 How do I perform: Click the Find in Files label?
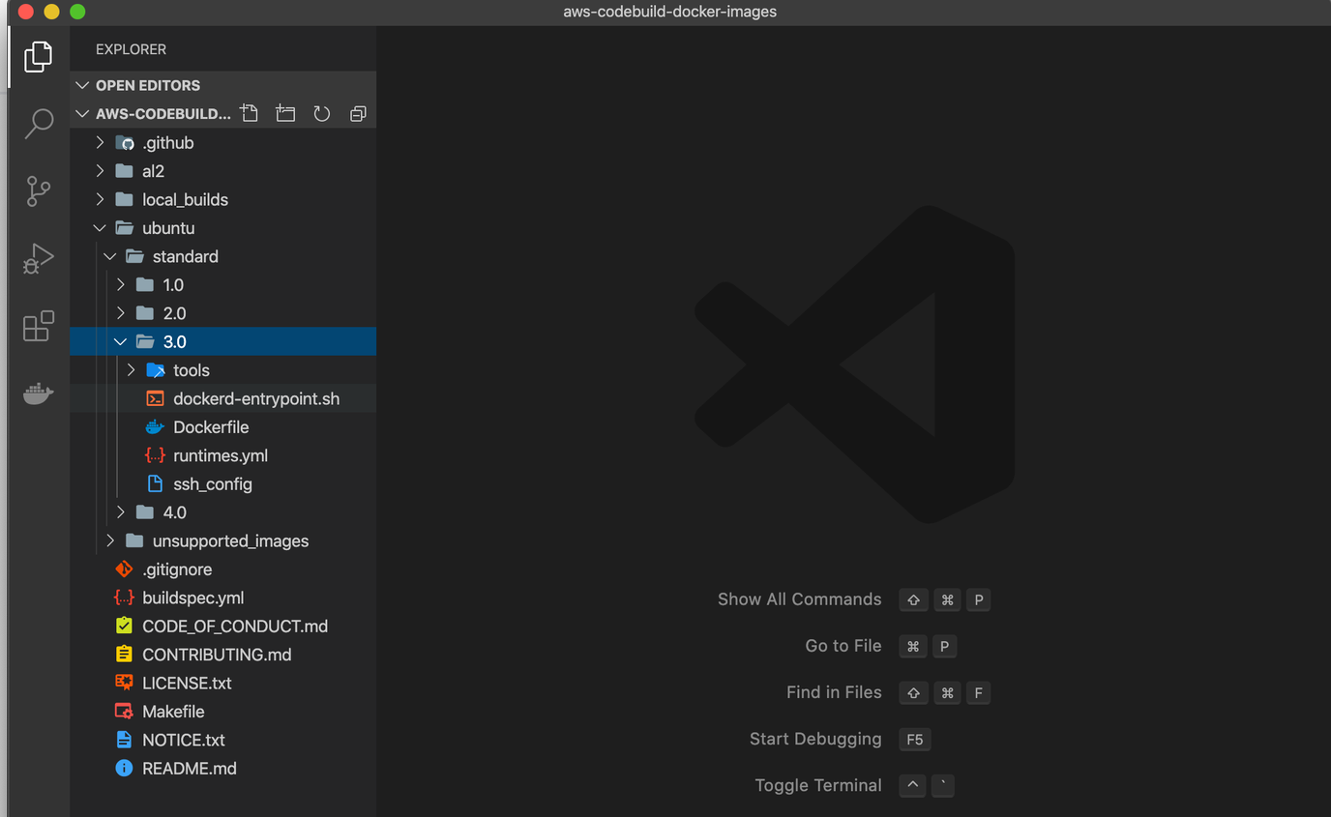[834, 692]
